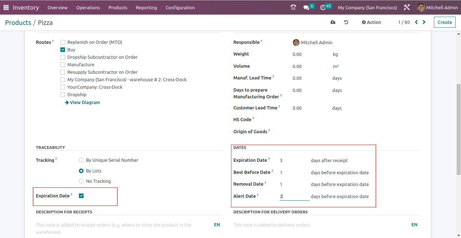Viewport: 461px width, 238px height.
Task: Toggle the Expiration Date tracking checkbox
Action: (81, 196)
